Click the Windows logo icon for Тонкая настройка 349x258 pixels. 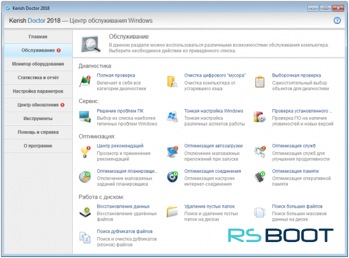coord(172,116)
